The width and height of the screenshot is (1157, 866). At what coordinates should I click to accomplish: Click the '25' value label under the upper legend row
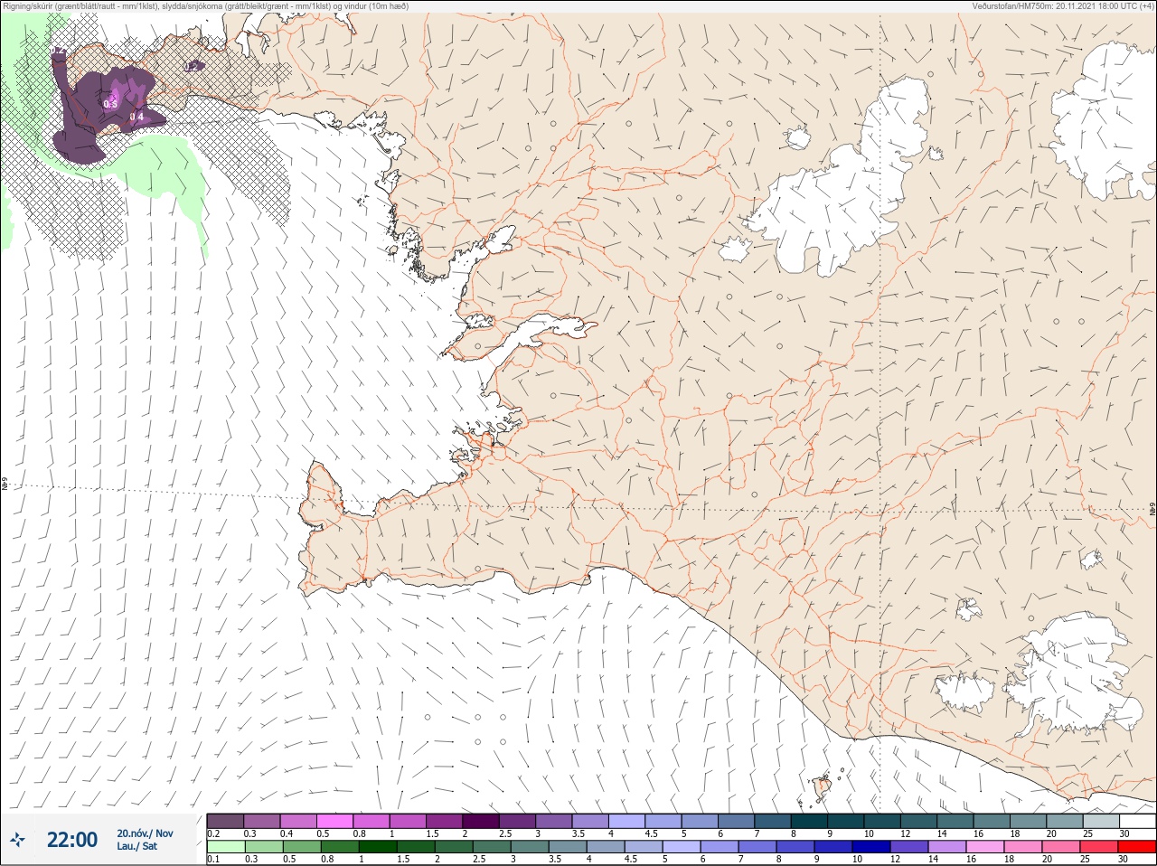click(x=1087, y=833)
